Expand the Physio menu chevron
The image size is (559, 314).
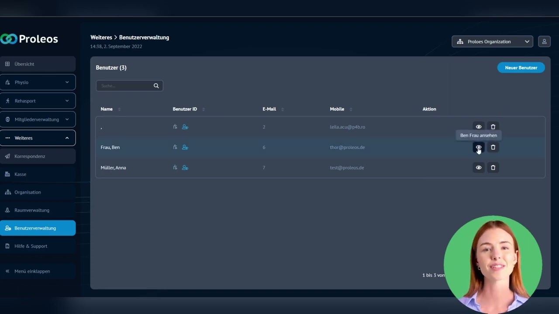[67, 82]
